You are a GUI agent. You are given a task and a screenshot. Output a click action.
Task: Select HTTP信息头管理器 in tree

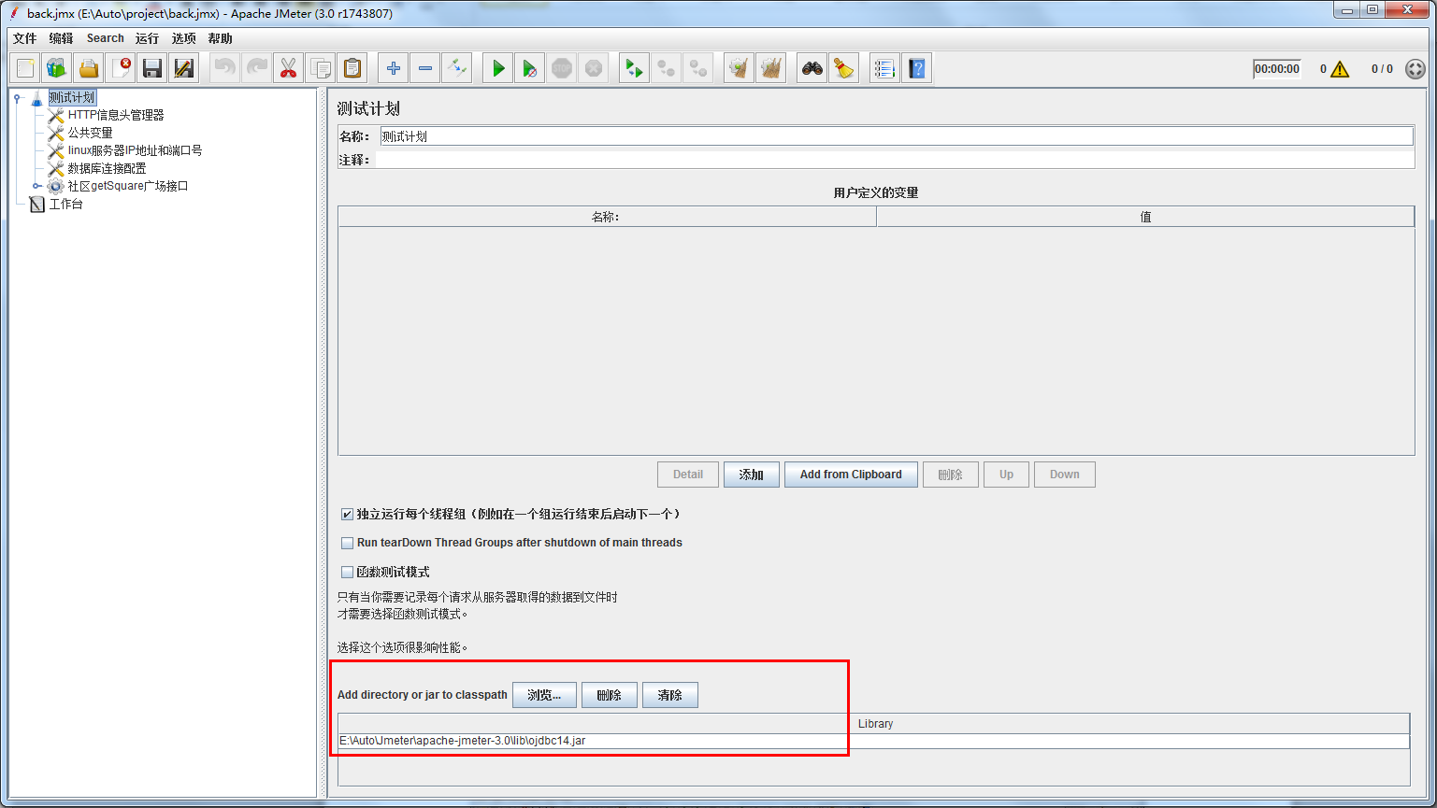pos(116,115)
